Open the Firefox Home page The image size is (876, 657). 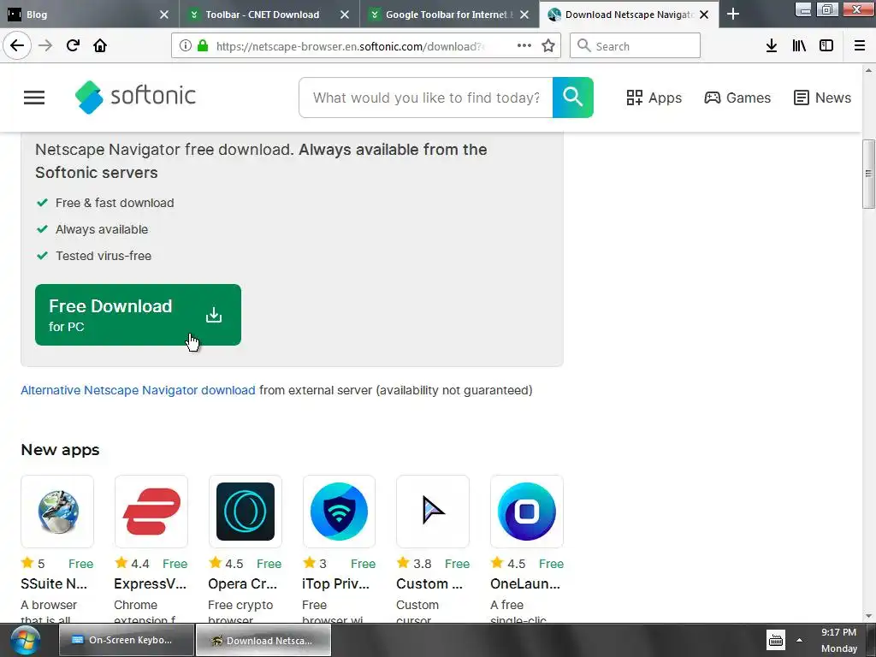[x=100, y=45]
